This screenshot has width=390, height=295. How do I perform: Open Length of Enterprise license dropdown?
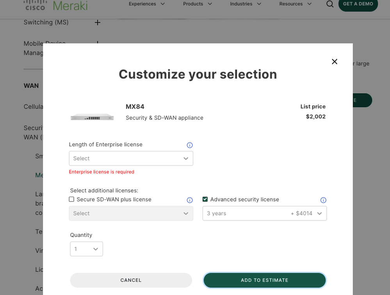point(131,158)
